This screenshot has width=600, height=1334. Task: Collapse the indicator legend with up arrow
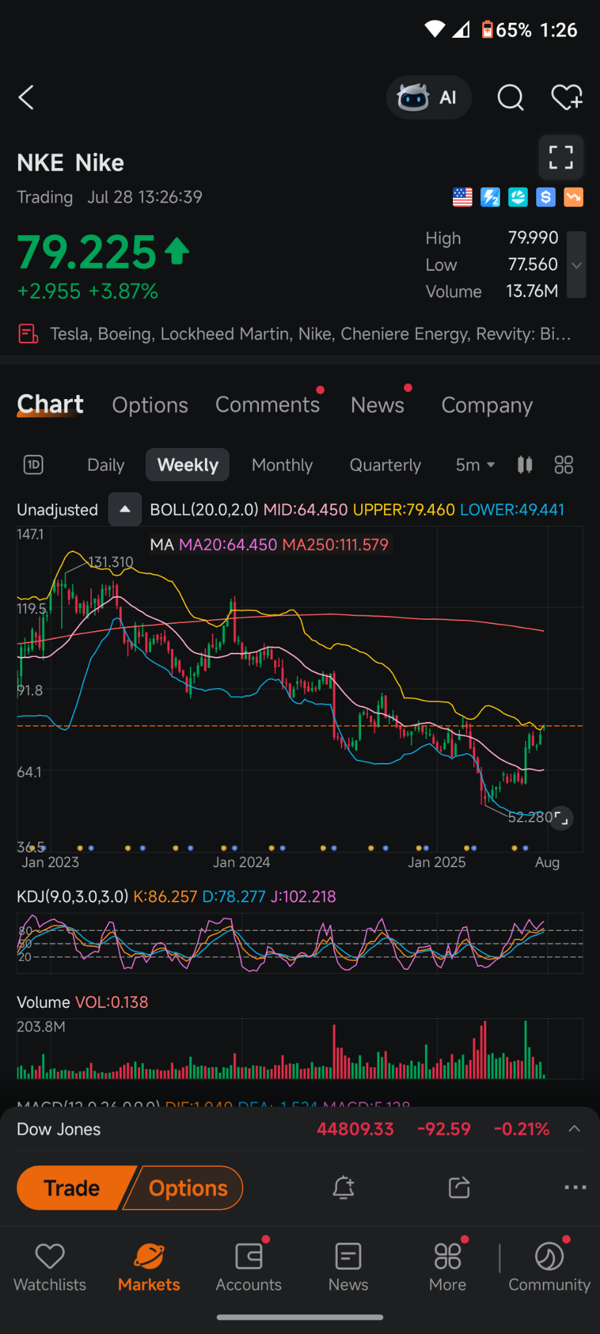point(125,509)
